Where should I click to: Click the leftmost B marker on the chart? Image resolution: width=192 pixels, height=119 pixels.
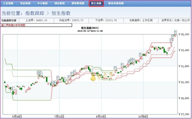[52, 83]
